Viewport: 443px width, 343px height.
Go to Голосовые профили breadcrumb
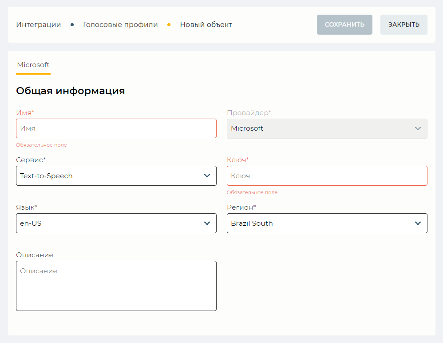[x=120, y=24]
